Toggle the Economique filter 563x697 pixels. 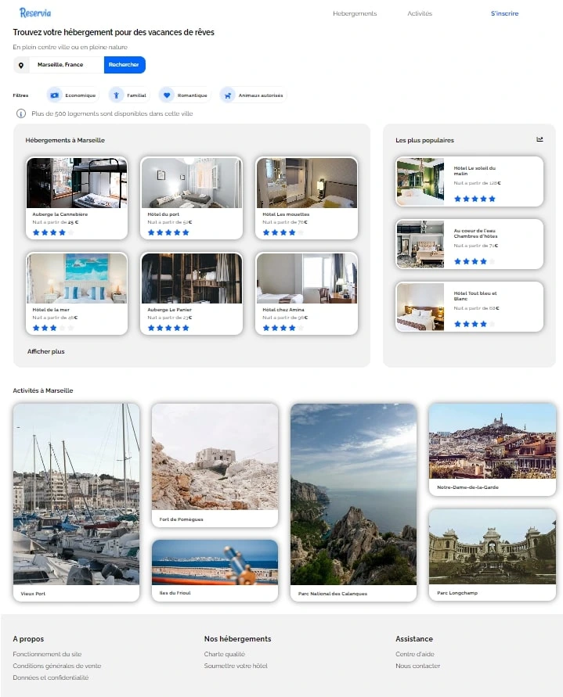(80, 95)
